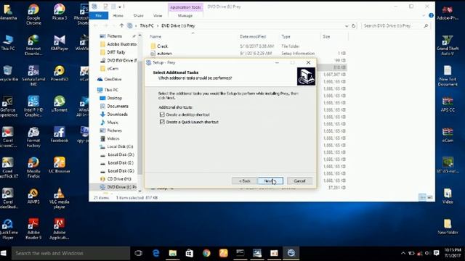
Task: Click Next in the Setup dialog
Action: point(270,181)
